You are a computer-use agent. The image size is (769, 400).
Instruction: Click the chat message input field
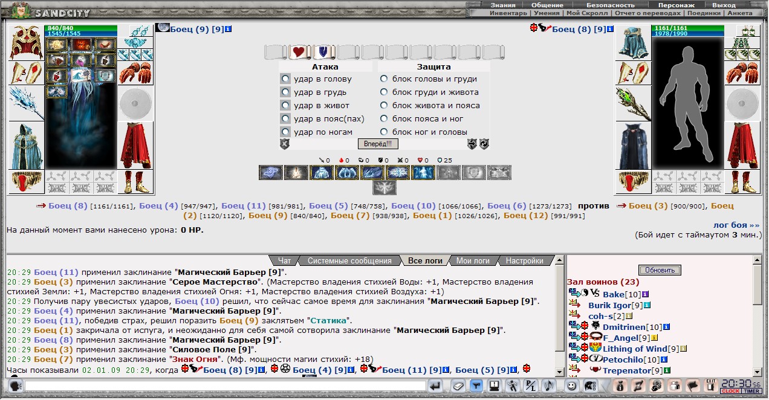(x=225, y=385)
